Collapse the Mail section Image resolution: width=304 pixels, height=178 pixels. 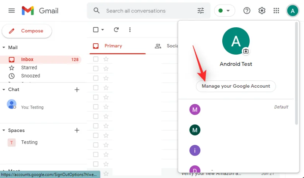4,47
